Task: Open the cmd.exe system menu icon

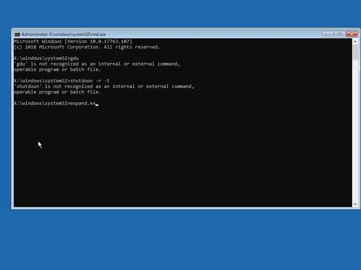Action: [17, 34]
